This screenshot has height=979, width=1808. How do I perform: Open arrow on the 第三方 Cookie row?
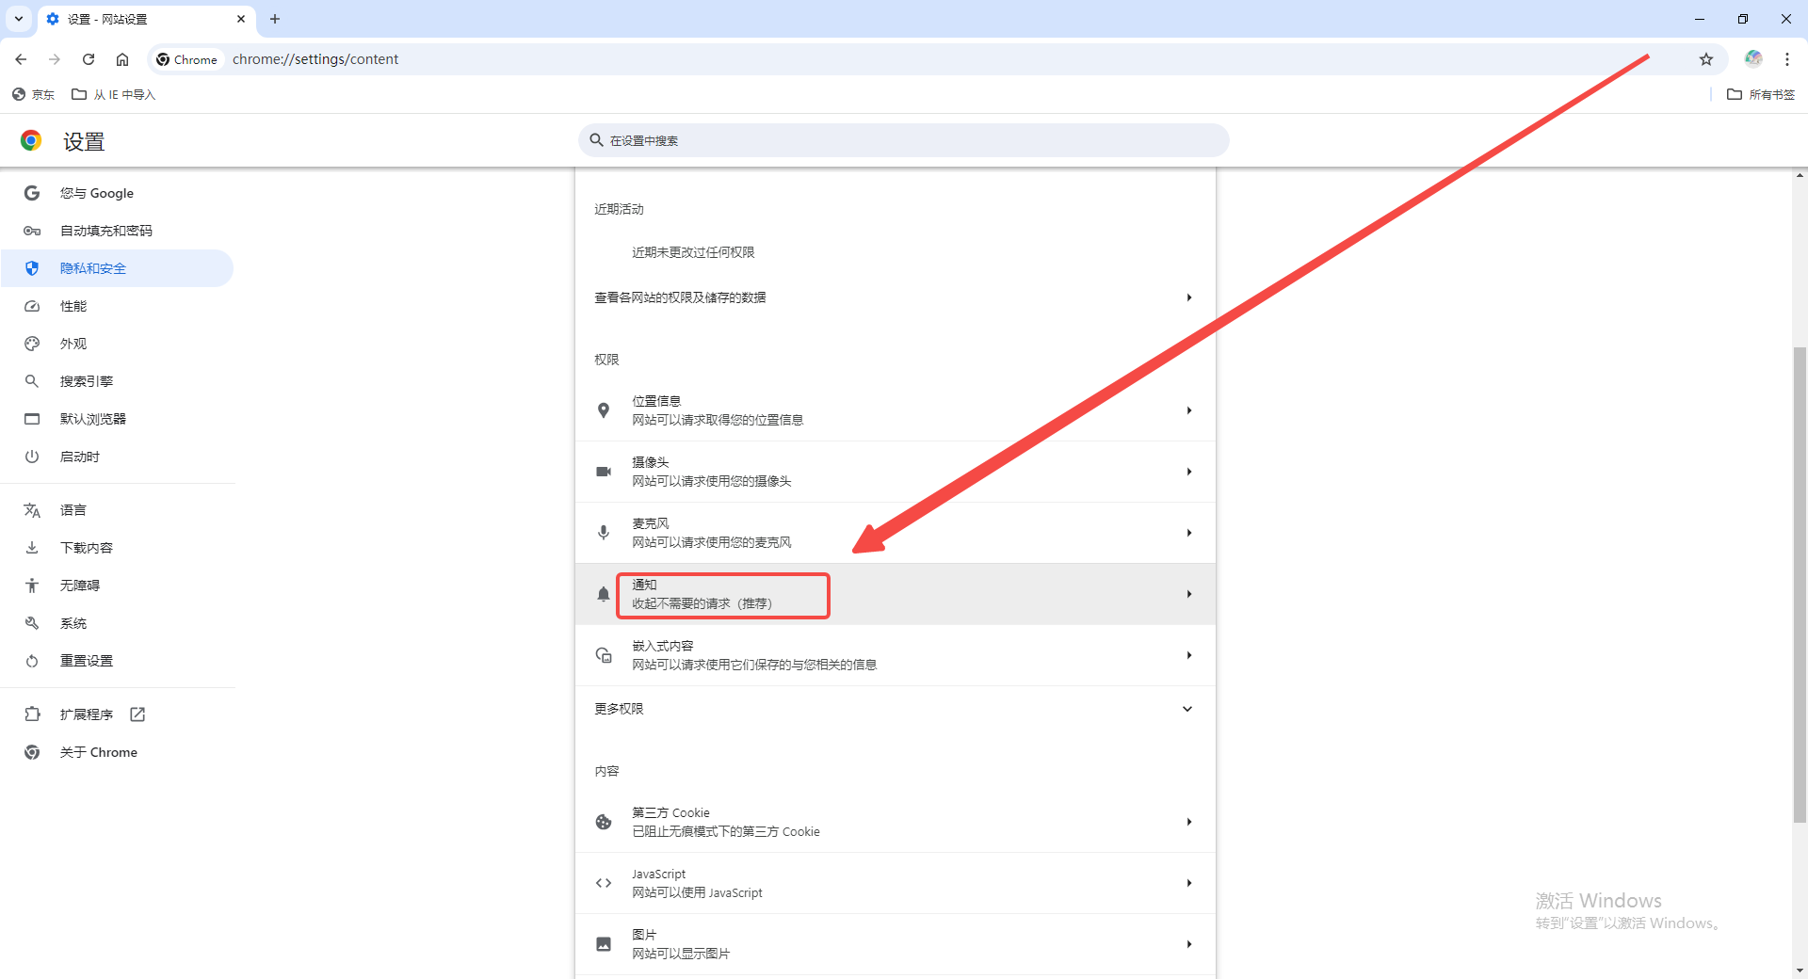1189,822
